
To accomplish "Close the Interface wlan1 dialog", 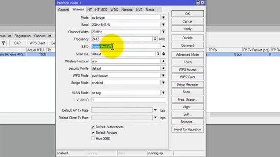I will [x=203, y=3].
